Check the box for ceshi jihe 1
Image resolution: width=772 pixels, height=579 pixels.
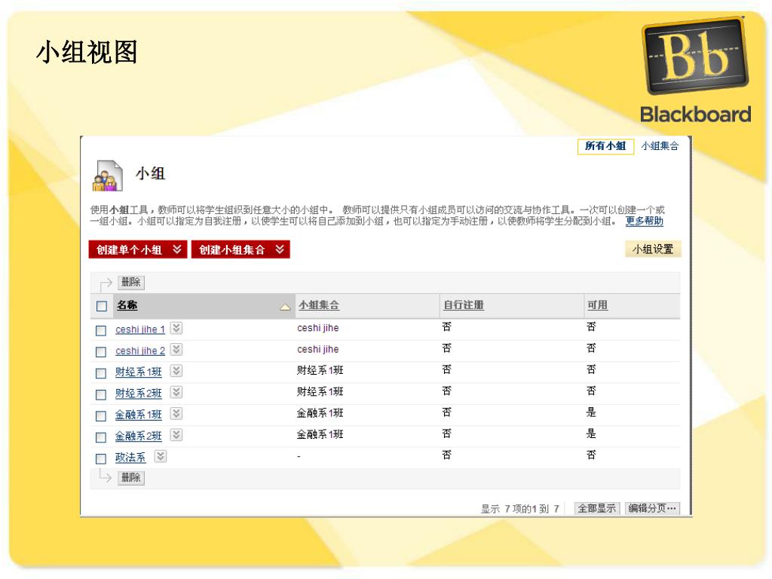(101, 330)
